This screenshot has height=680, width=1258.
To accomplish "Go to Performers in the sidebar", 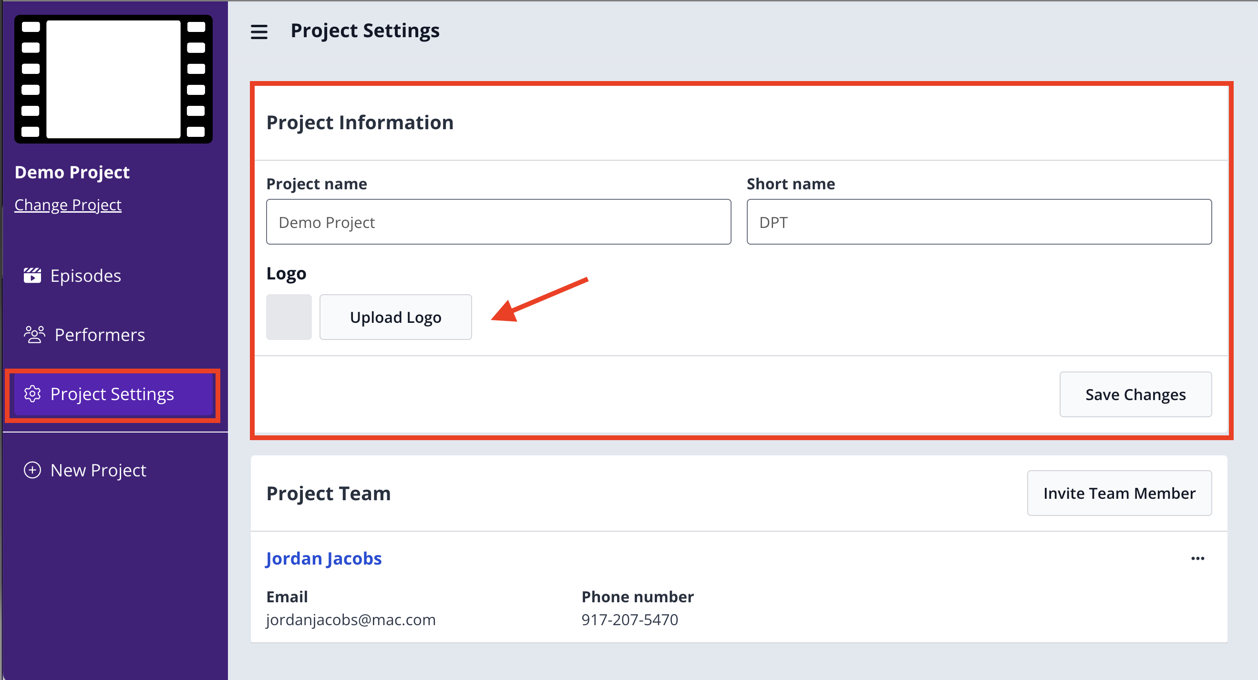I will coord(99,335).
